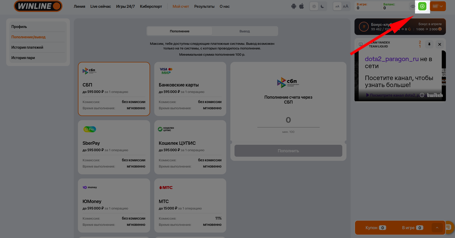Hide balance with the eye icon
455x238 pixels.
[x=413, y=6]
